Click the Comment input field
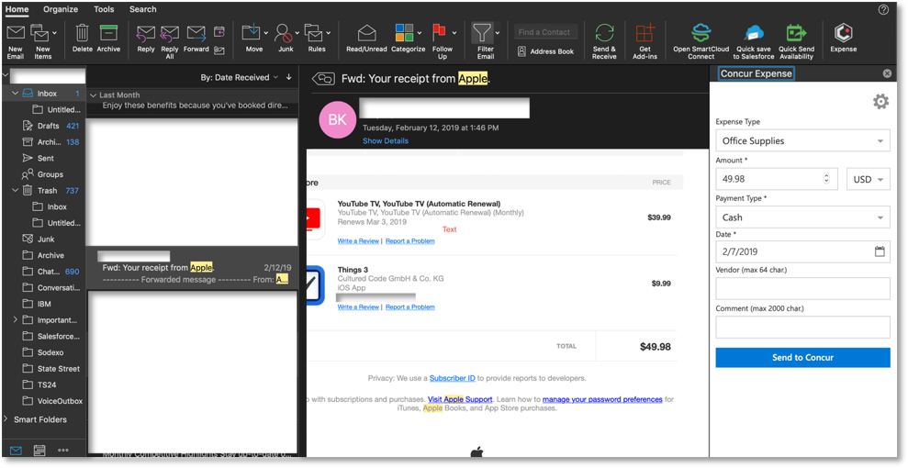 [x=802, y=327]
